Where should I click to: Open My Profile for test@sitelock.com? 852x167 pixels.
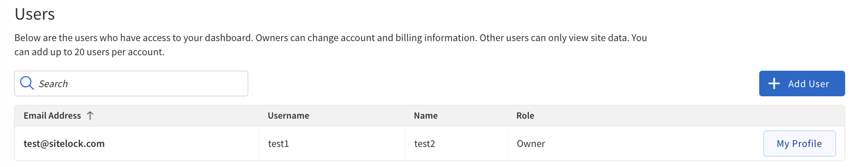799,143
